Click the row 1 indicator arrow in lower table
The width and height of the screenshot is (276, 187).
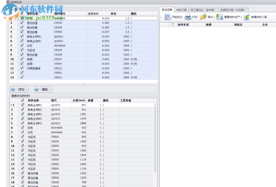[12, 105]
